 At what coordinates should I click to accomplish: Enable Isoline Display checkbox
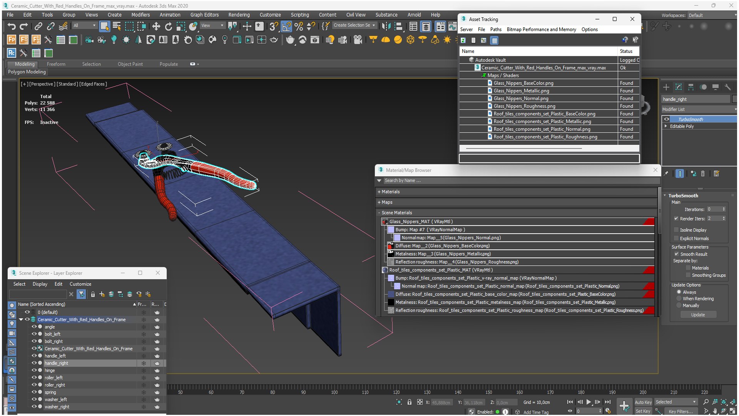coord(676,230)
